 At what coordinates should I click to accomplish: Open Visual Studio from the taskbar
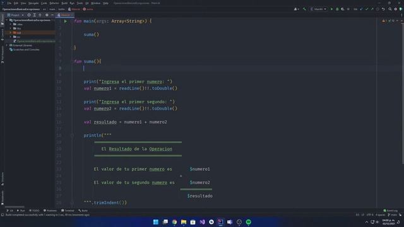(202, 222)
